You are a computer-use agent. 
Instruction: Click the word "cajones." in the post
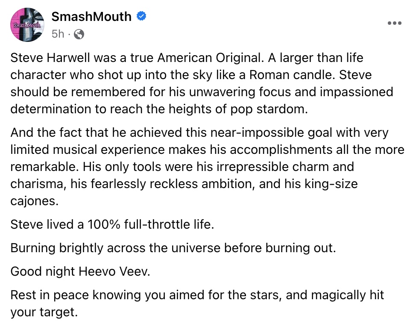[34, 201]
